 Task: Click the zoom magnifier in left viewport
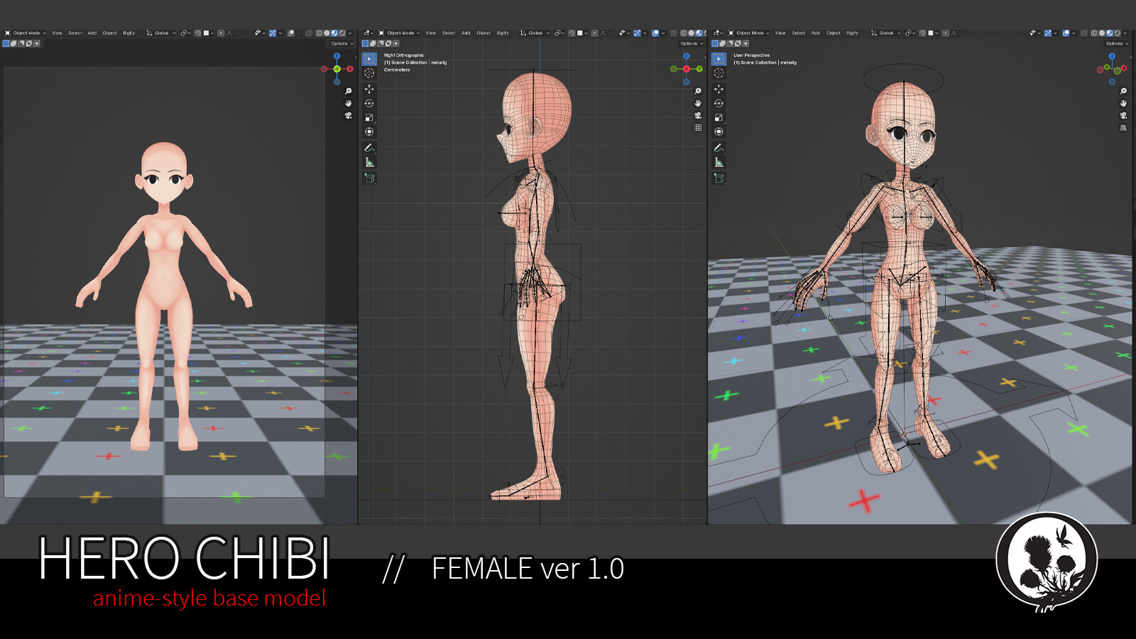(x=348, y=91)
